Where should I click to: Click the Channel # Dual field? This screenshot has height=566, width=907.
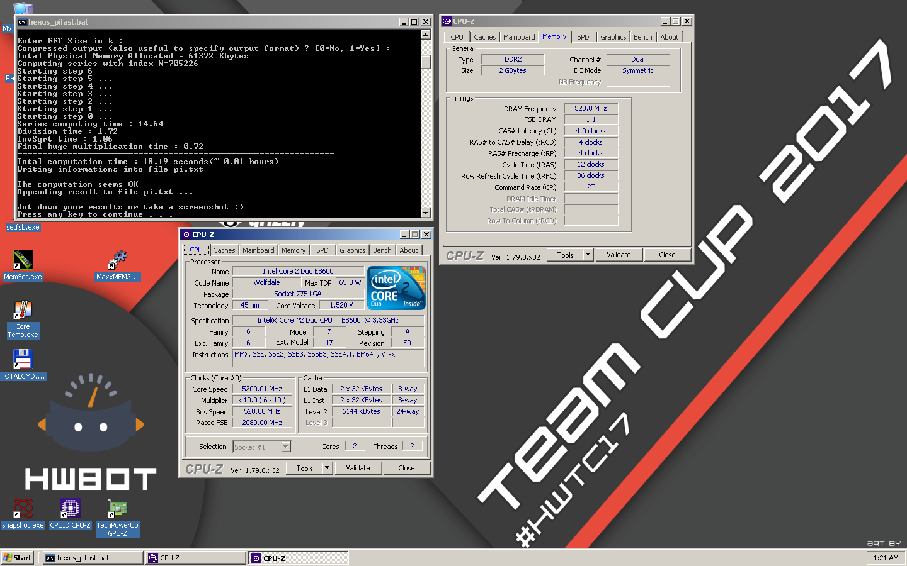coord(638,59)
